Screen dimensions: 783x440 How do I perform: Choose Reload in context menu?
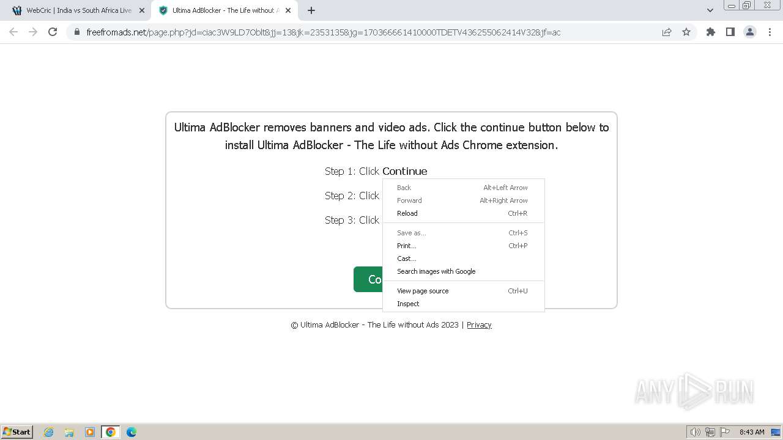[463, 213]
